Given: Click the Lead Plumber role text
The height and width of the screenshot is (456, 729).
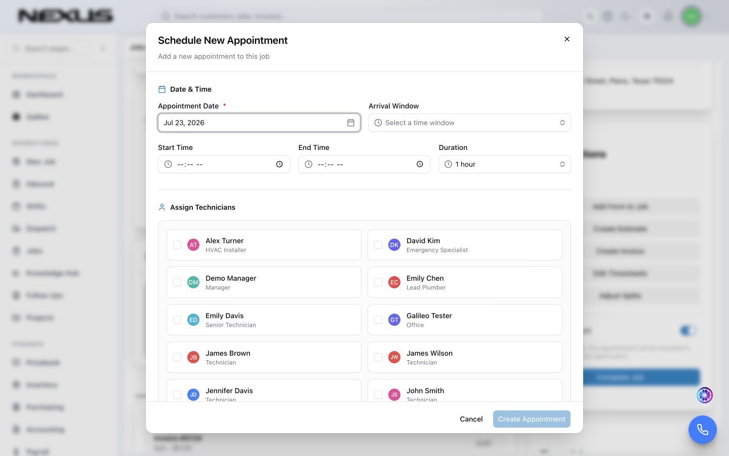Looking at the screenshot, I should pos(426,288).
